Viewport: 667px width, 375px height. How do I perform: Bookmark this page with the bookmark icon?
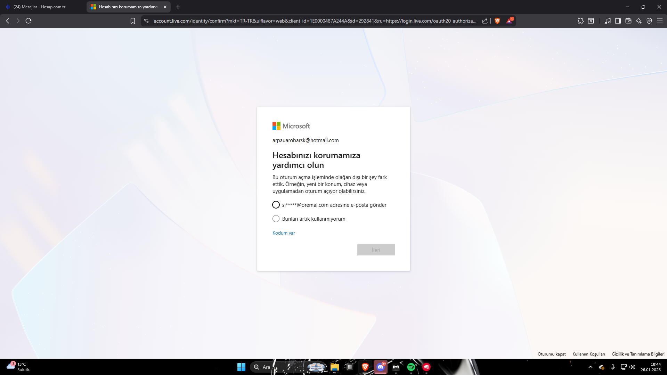pos(132,21)
